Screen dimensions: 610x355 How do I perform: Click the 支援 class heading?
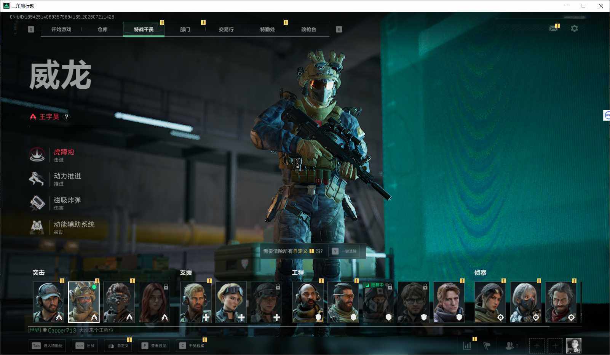[x=186, y=273]
